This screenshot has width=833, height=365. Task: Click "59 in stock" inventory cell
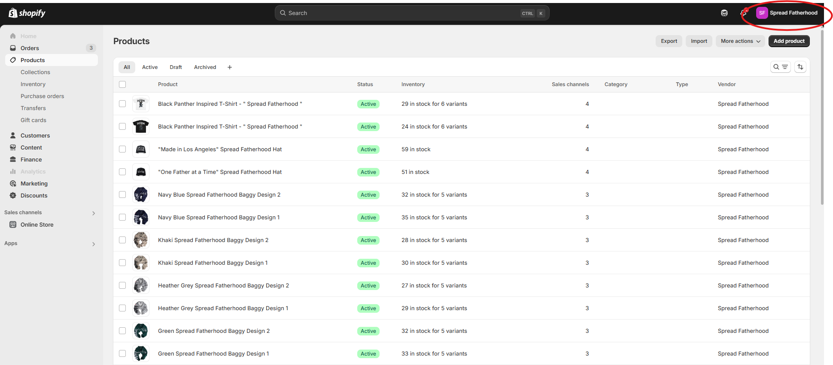416,149
